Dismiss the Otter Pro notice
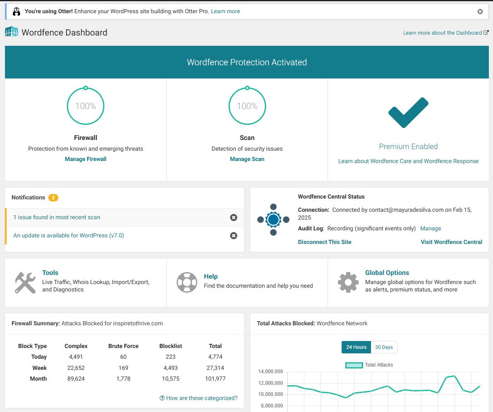 coord(480,12)
